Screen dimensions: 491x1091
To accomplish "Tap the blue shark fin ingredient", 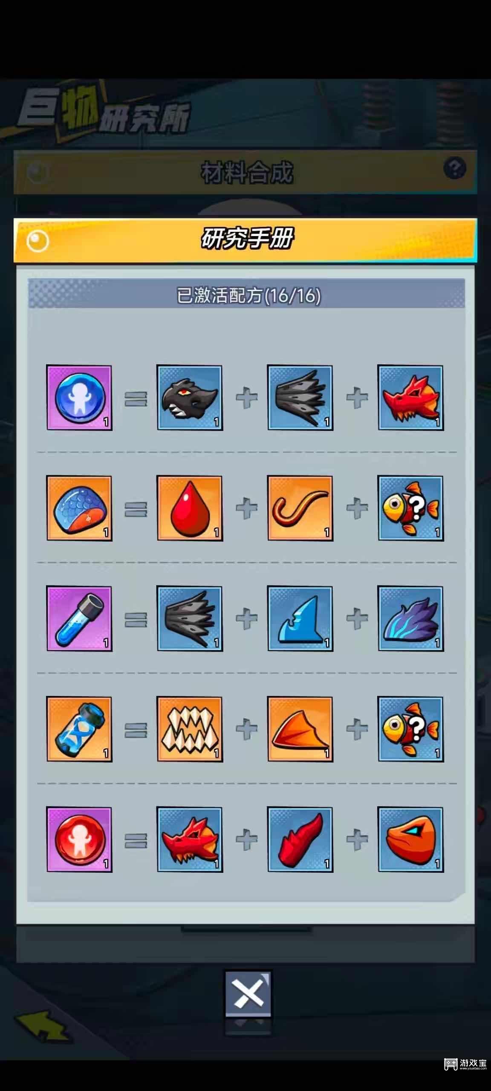I will pyautogui.click(x=300, y=618).
